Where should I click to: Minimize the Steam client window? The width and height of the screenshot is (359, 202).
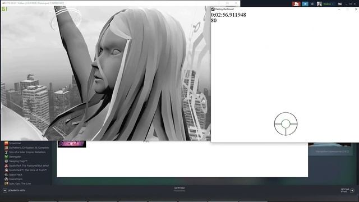[x=347, y=4]
